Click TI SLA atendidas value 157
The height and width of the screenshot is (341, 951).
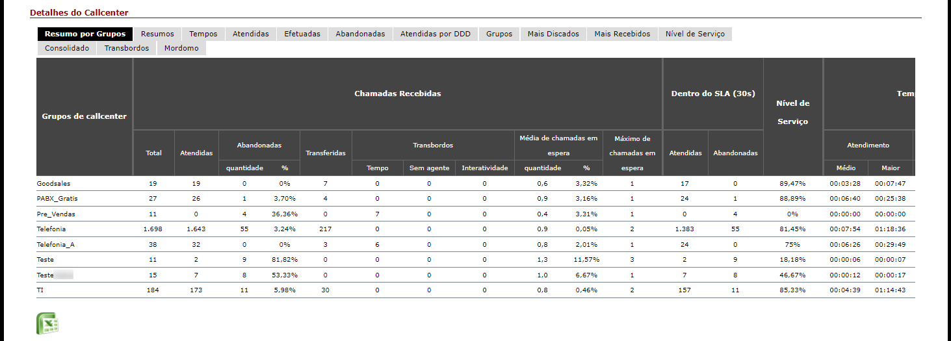[x=684, y=290]
